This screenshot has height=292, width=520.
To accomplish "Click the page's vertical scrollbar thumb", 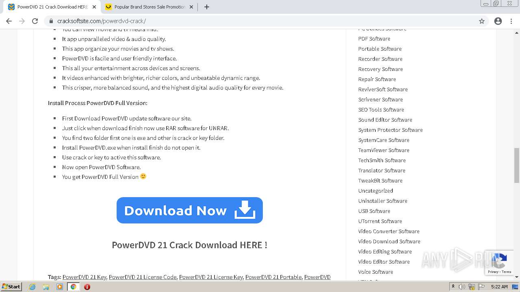I will (517, 165).
